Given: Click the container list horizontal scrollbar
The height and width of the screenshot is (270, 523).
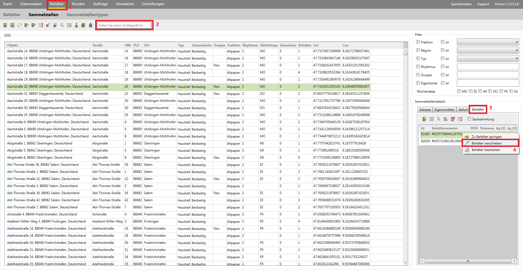Looking at the screenshot, I should tap(468, 261).
